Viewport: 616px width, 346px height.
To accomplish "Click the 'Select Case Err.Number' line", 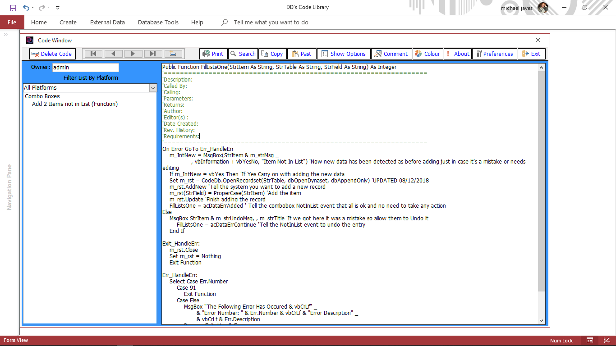I will tap(198, 282).
